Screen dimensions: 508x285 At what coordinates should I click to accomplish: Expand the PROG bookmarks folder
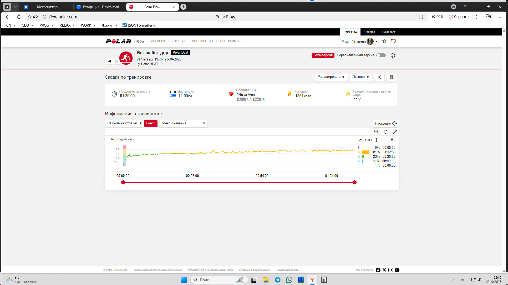[x=47, y=25]
